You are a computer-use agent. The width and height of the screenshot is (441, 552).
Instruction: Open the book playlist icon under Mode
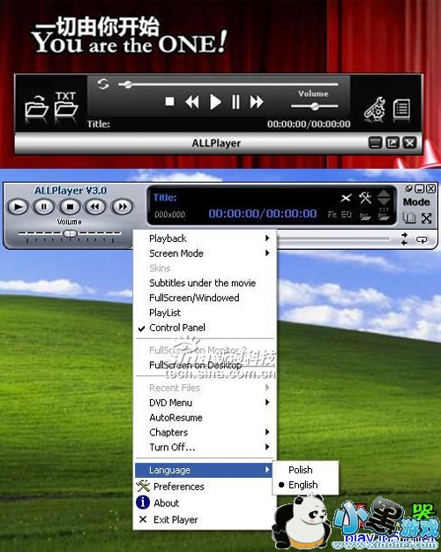point(409,218)
